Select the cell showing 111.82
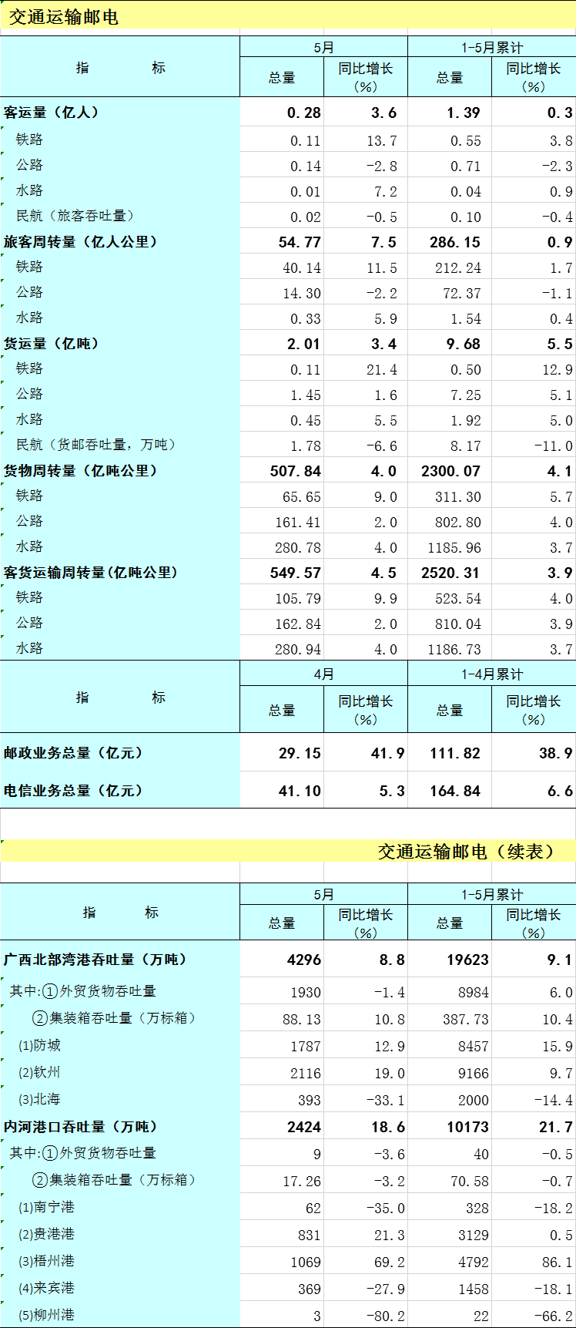 (455, 753)
